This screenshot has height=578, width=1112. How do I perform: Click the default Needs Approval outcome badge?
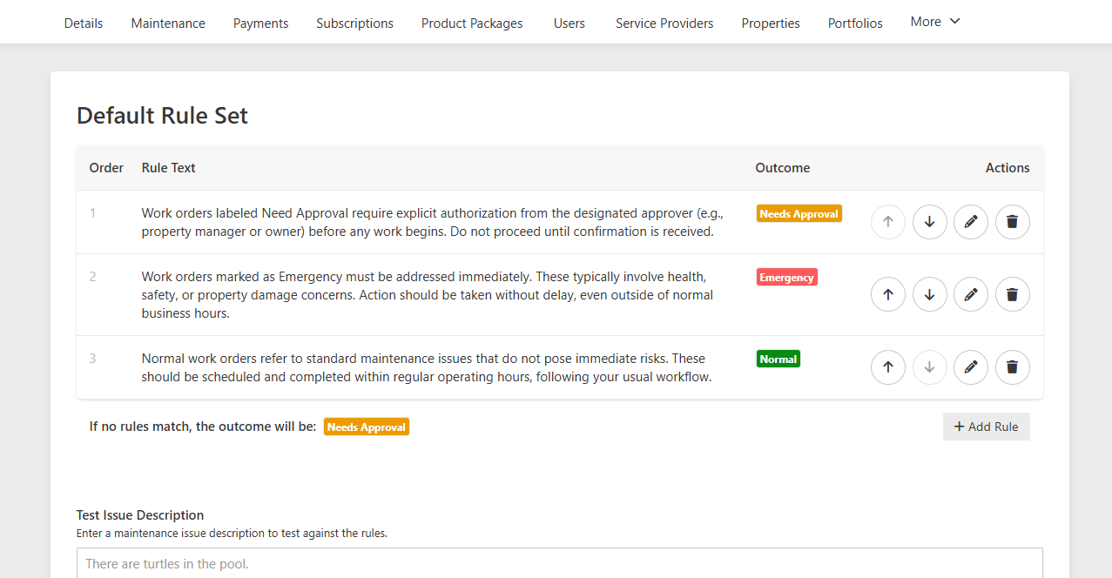point(367,427)
